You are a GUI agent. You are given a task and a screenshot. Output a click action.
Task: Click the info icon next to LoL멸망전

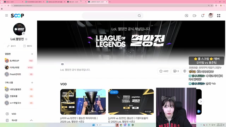click(26, 39)
